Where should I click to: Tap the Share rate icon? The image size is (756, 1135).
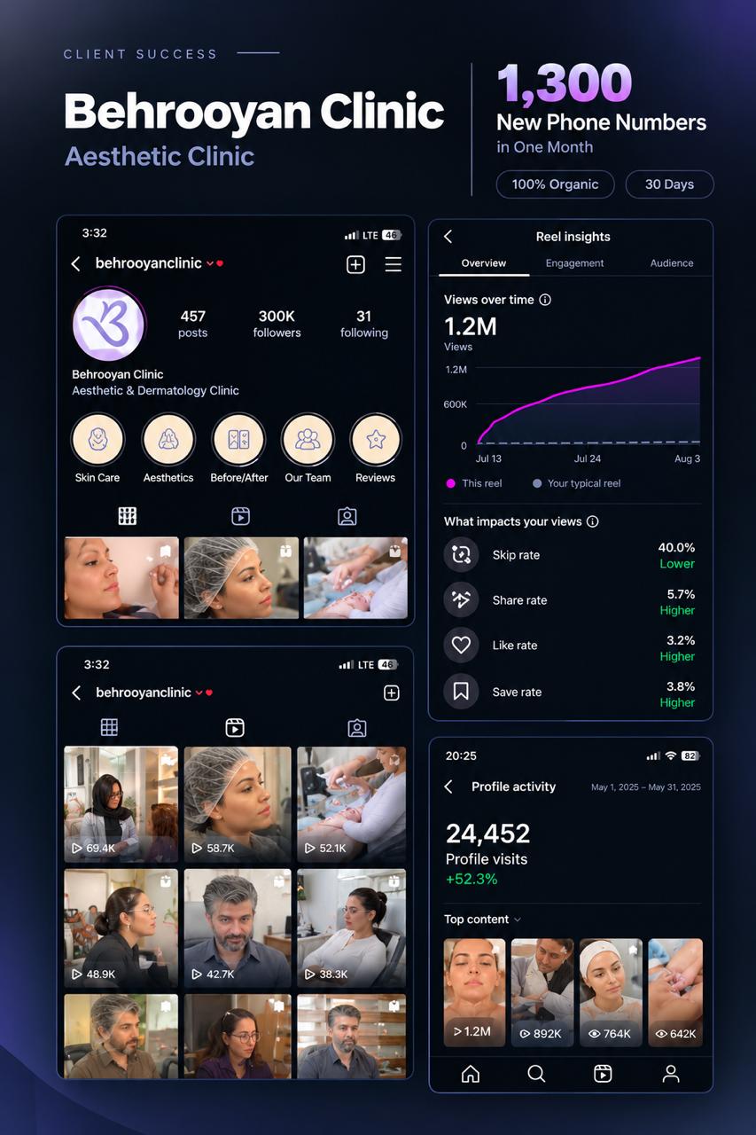pyautogui.click(x=461, y=600)
